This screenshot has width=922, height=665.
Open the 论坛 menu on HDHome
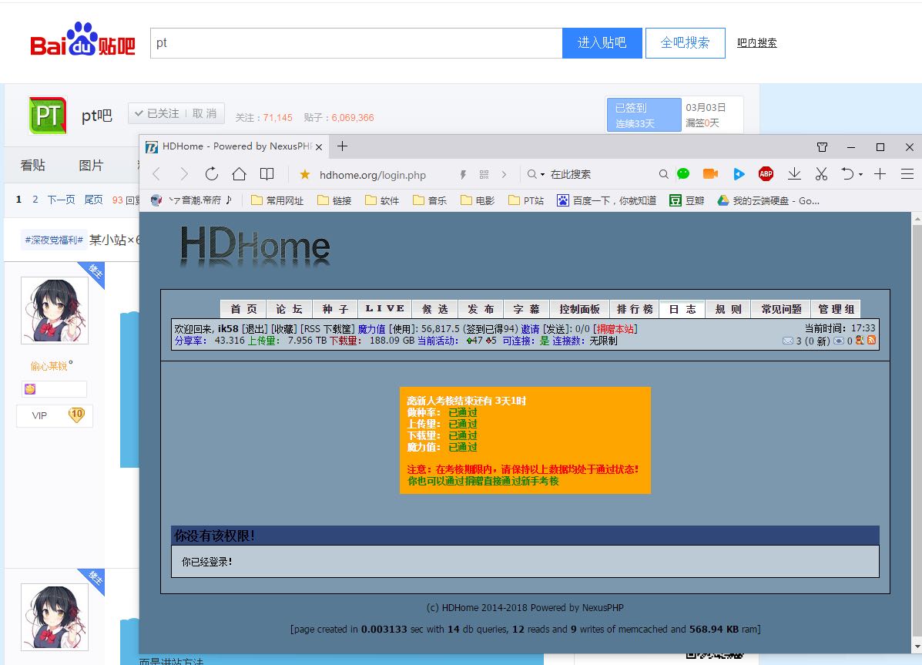tap(290, 309)
